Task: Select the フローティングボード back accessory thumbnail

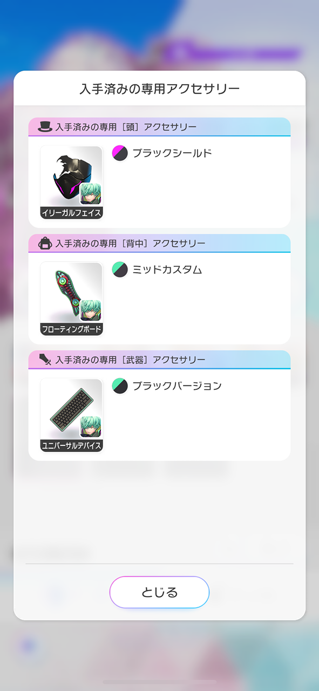Action: pos(71,299)
